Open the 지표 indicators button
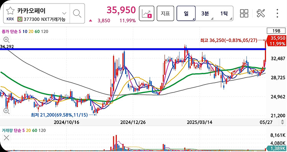287x152 pixels. click(x=165, y=13)
